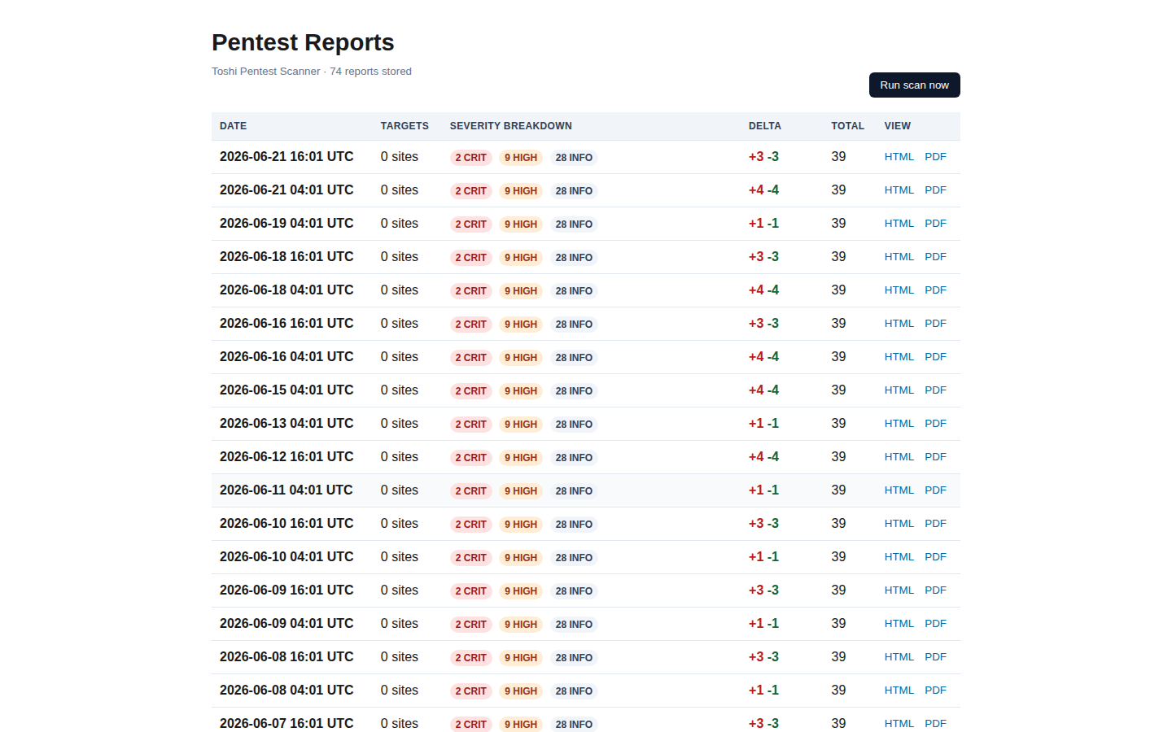This screenshot has height=732, width=1172.
Task: Click the +3 -3 delta for 2026-06-10 16:01
Action: (x=763, y=524)
